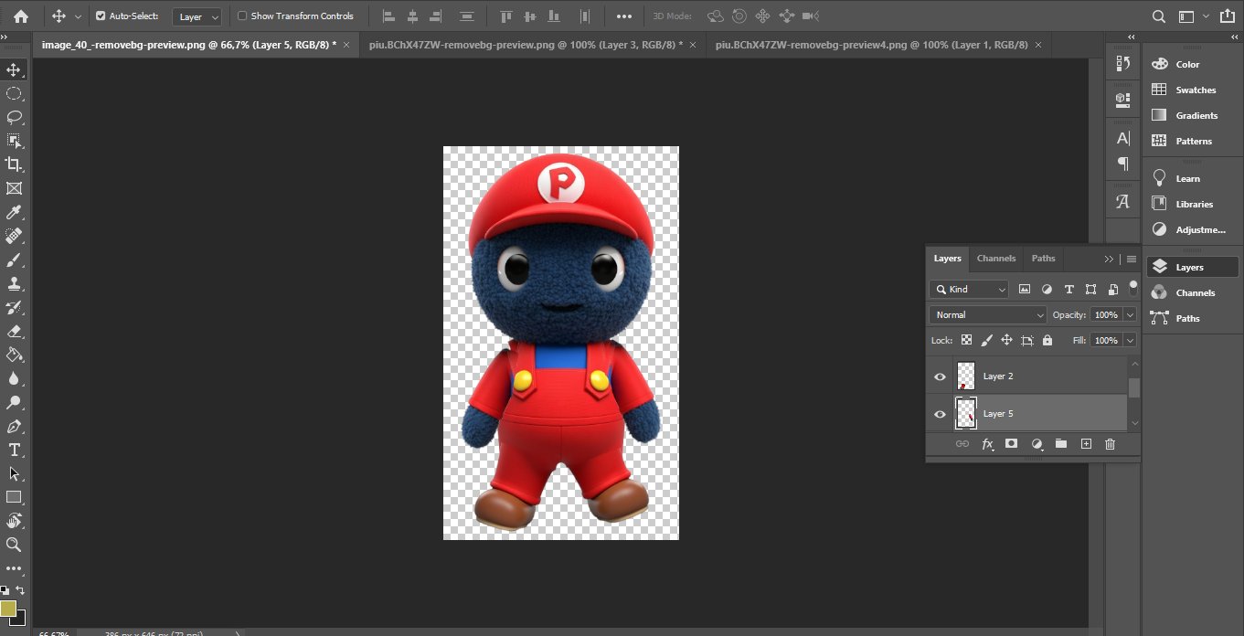This screenshot has width=1244, height=636.
Task: Open the Normal blend mode dropdown
Action: click(x=988, y=314)
